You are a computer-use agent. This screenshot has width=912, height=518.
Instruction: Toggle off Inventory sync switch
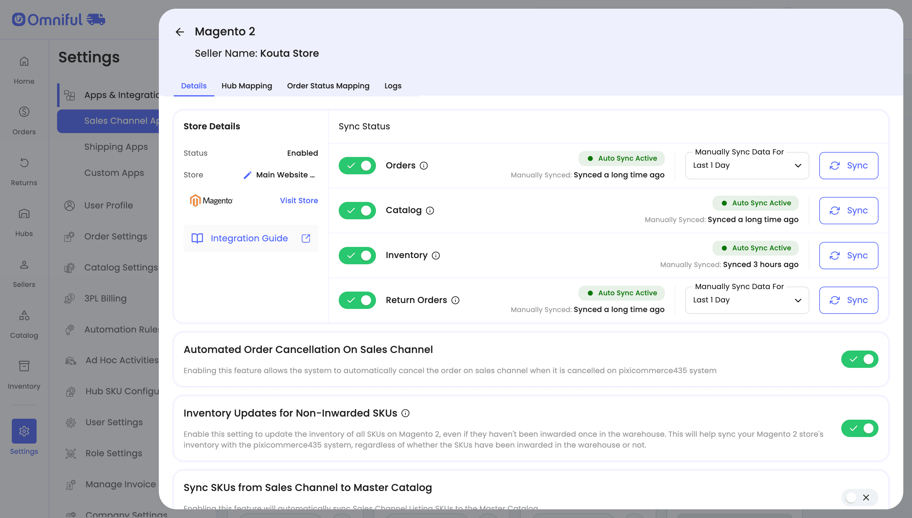point(357,256)
